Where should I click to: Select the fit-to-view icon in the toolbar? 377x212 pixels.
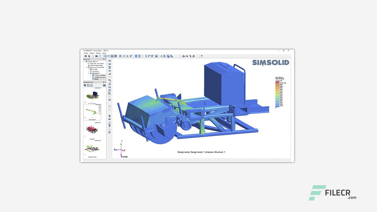(x=124, y=56)
